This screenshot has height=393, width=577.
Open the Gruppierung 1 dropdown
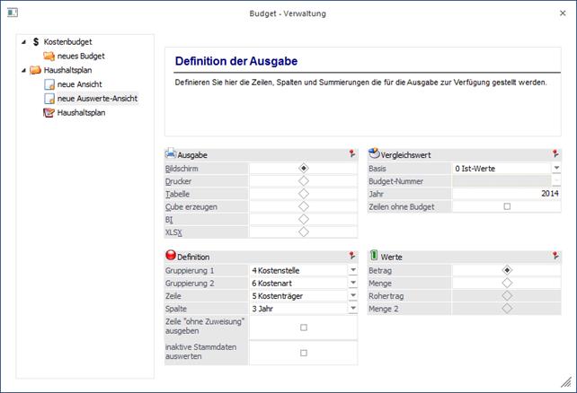[352, 269]
